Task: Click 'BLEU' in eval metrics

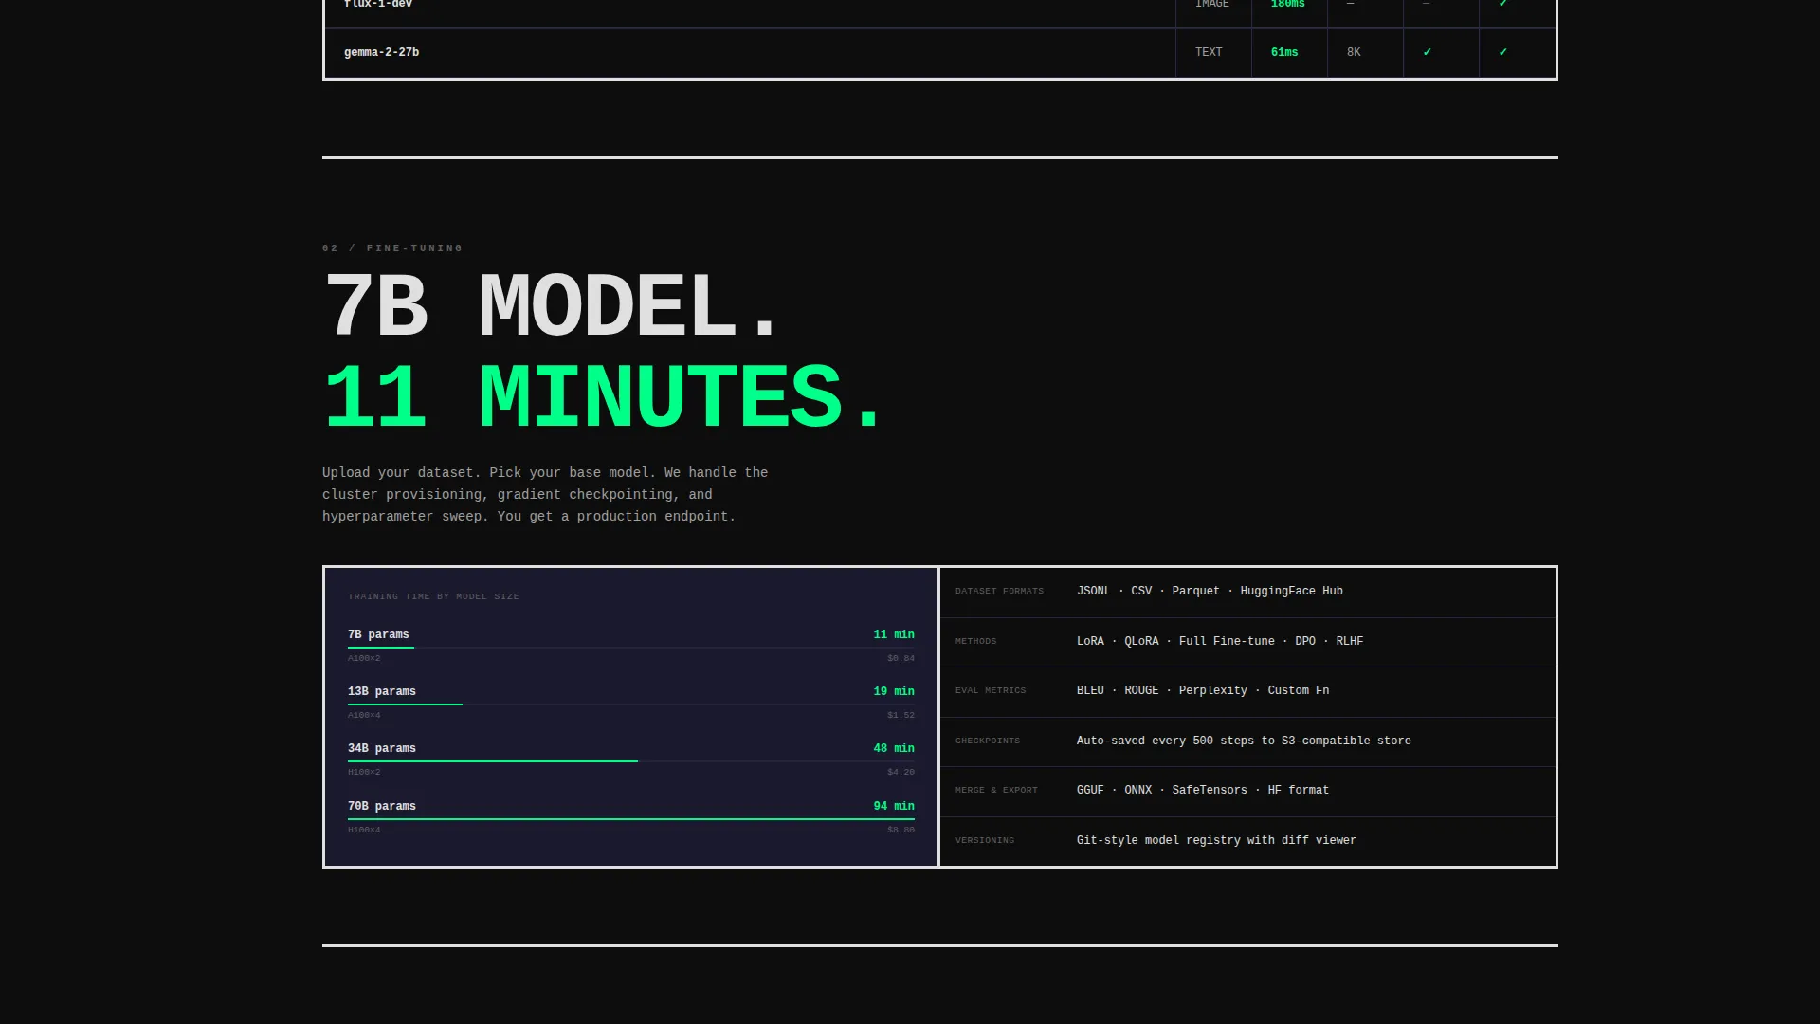Action: click(x=1090, y=690)
